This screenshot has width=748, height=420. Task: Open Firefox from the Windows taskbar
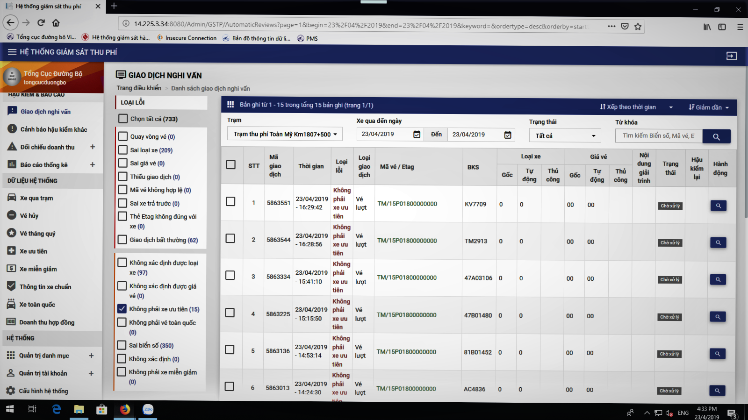[125, 410]
